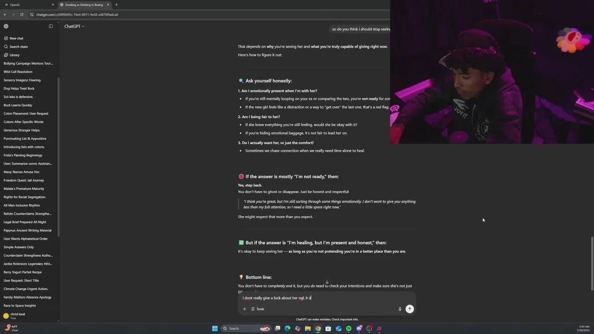Start a New chat
This screenshot has height=334, width=594.
(13, 39)
